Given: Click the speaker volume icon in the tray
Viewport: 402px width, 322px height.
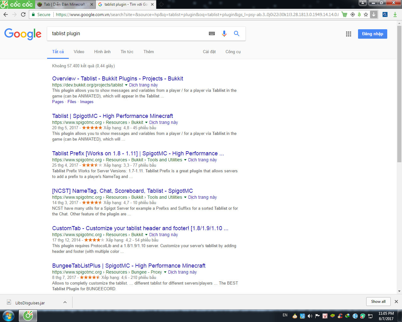Looking at the screenshot, I should pos(310,315).
